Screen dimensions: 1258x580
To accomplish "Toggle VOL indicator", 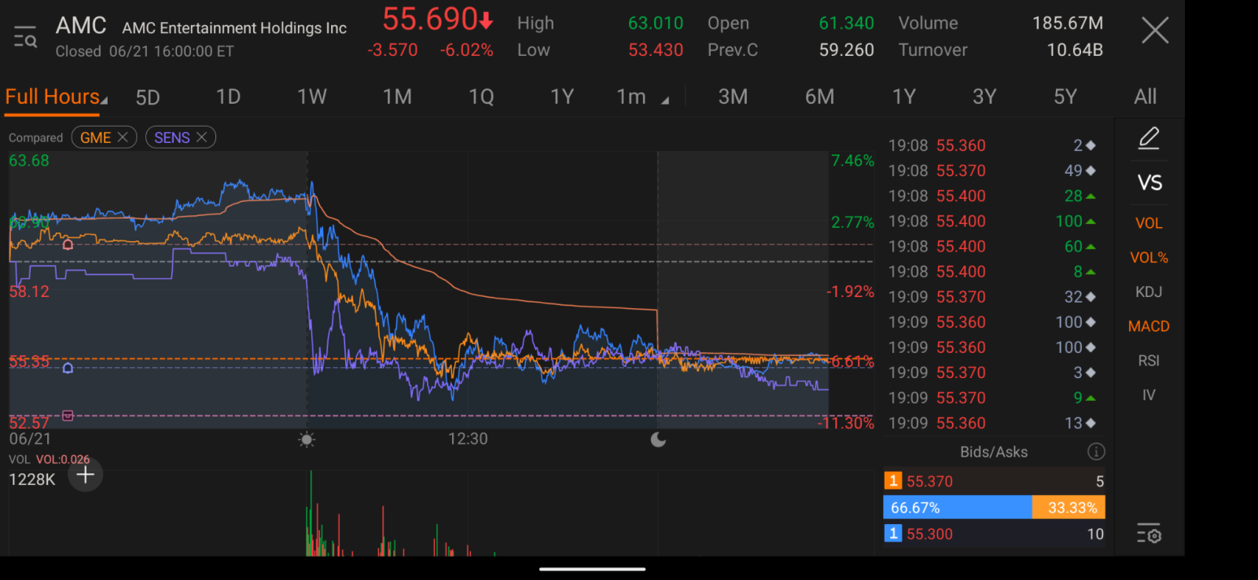I will click(x=1149, y=223).
